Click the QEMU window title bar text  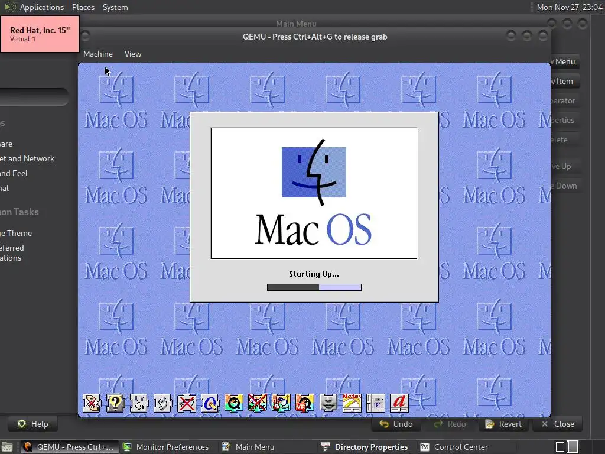[x=315, y=37]
